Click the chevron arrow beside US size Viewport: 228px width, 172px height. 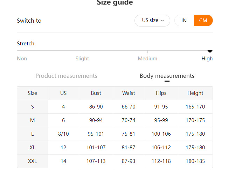point(162,21)
